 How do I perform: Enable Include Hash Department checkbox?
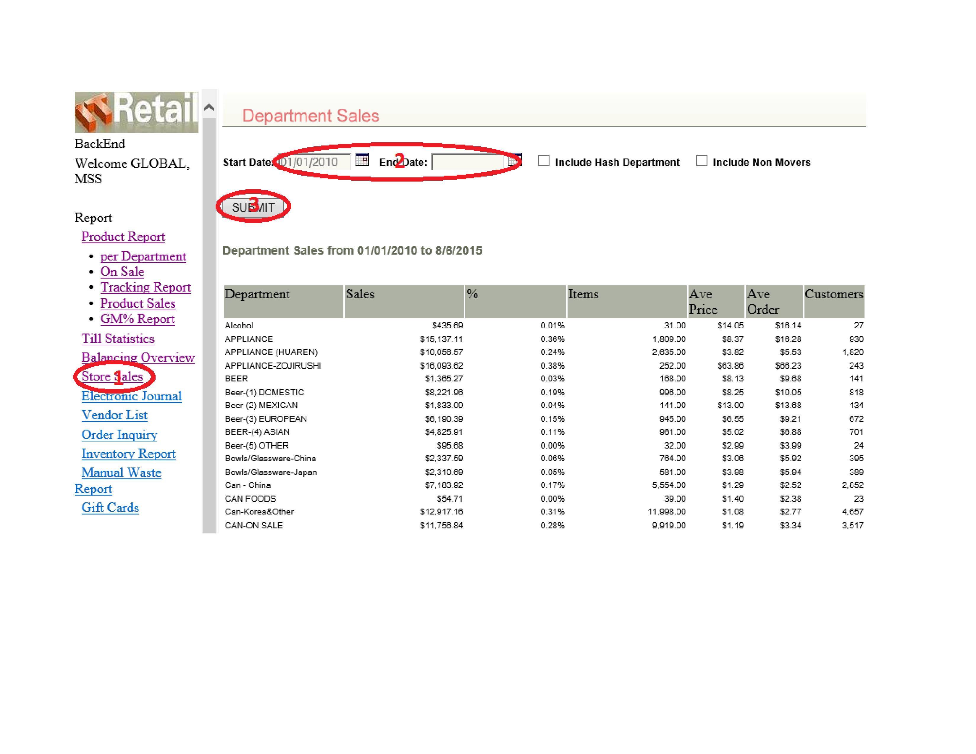544,161
